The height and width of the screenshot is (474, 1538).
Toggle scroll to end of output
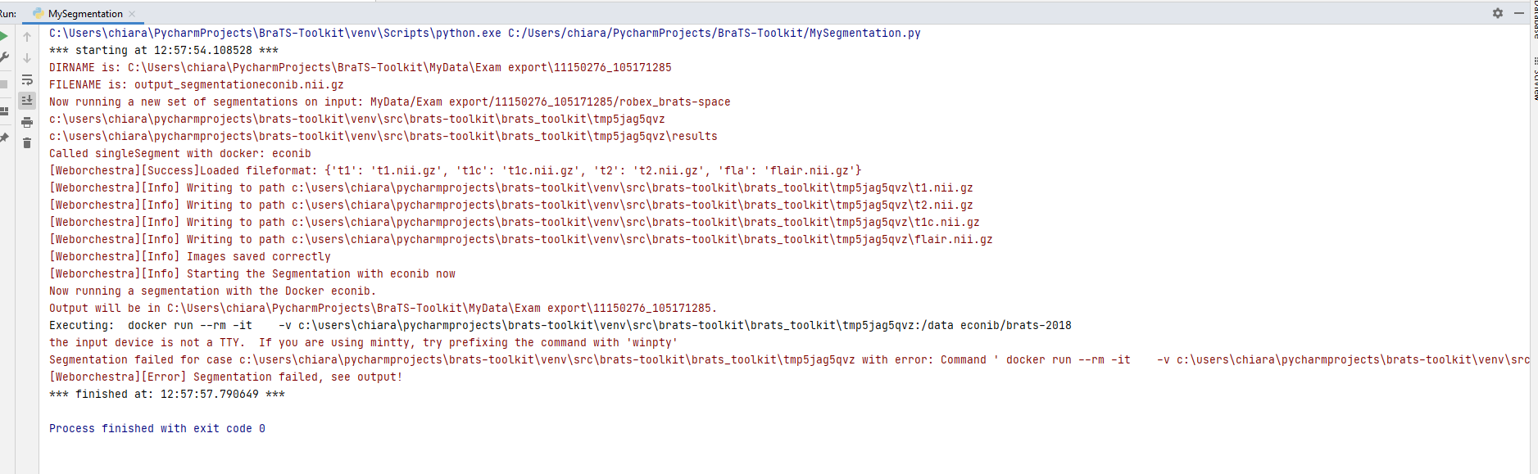click(27, 100)
